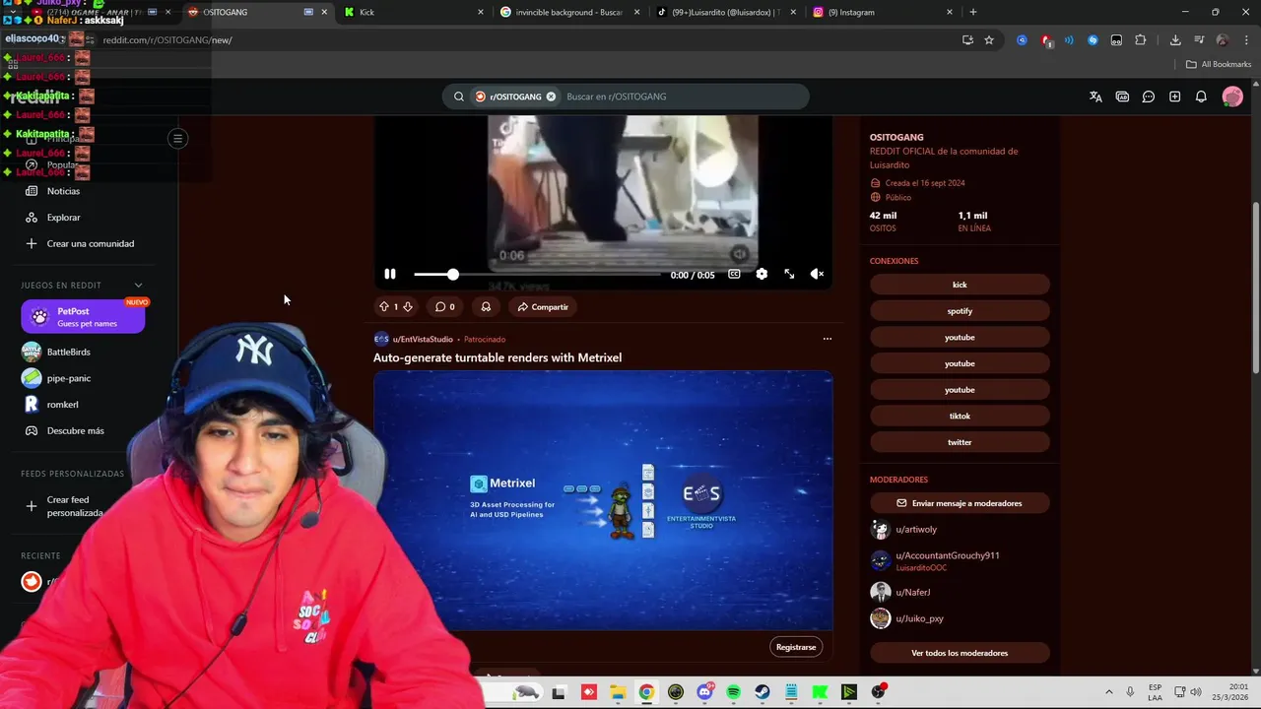The height and width of the screenshot is (709, 1261).
Task: Open Steam from the taskbar
Action: click(763, 692)
